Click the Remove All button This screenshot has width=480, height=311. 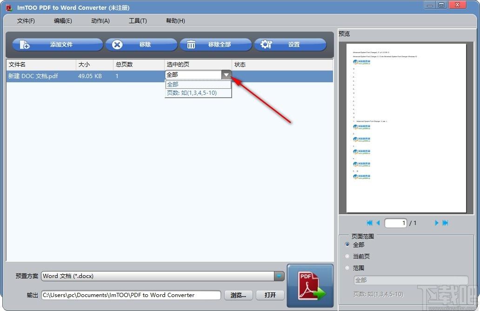(216, 45)
